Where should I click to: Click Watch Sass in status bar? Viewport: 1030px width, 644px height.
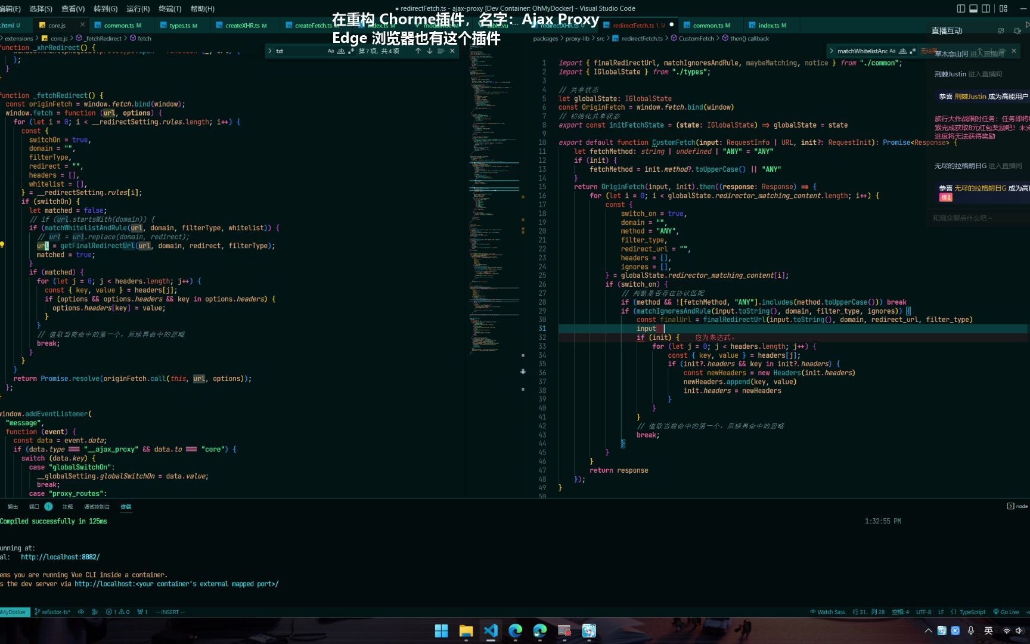tap(827, 612)
